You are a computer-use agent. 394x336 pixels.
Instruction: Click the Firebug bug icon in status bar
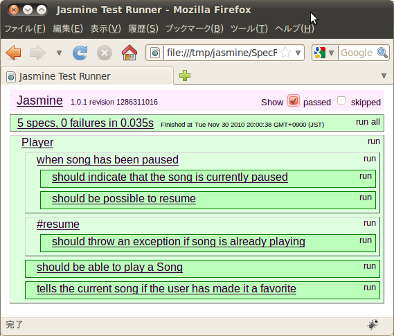coord(373,324)
